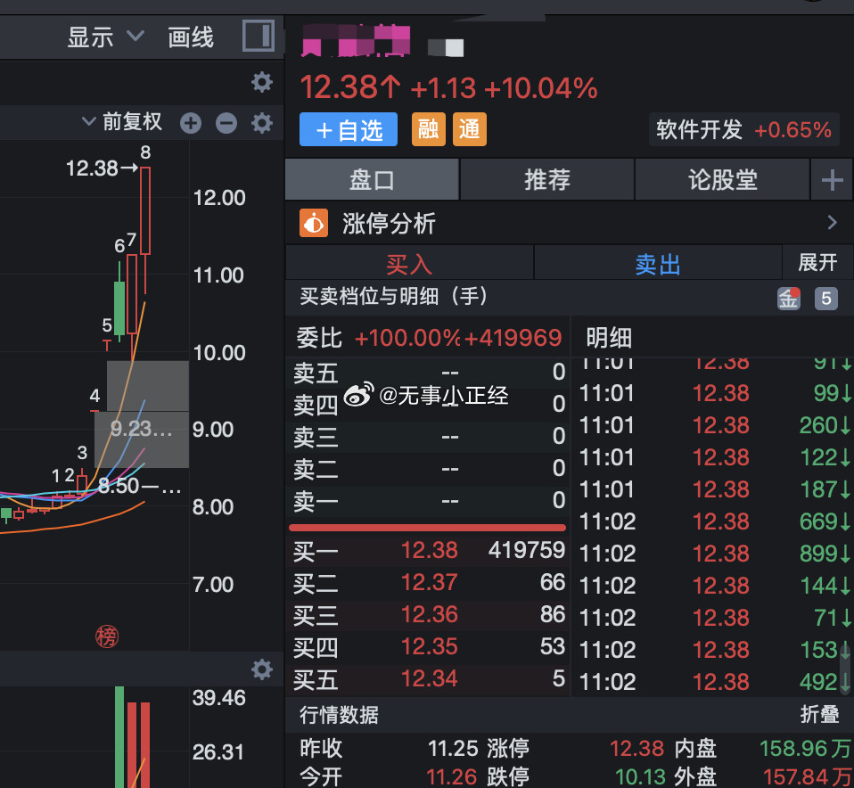The height and width of the screenshot is (788, 854).
Task: Select the 画线 drawing tool
Action: click(x=191, y=37)
